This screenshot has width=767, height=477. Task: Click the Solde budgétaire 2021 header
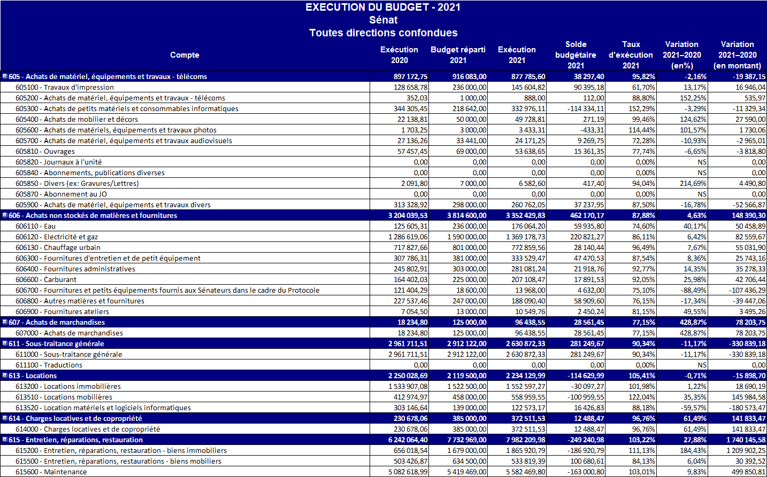click(576, 55)
